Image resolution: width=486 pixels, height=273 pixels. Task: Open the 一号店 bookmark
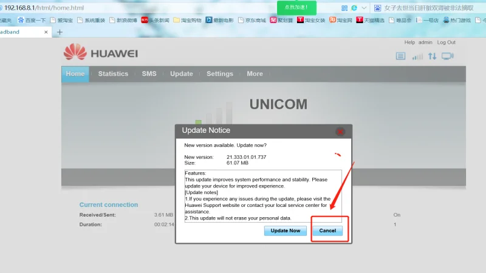point(427,20)
